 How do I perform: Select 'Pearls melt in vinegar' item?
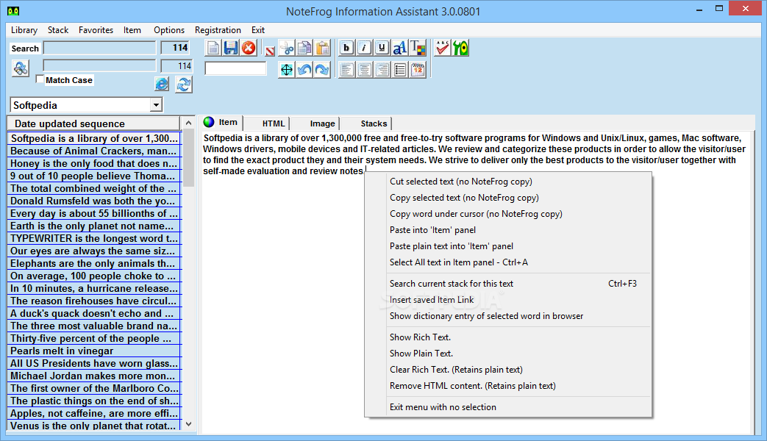pos(94,351)
